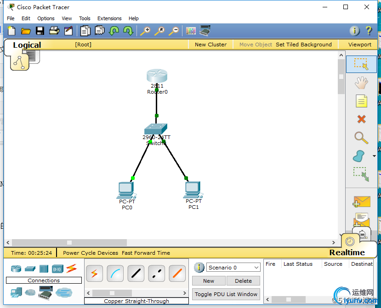Click the Add Simple PDU envelope
This screenshot has height=308, width=381.
362,202
